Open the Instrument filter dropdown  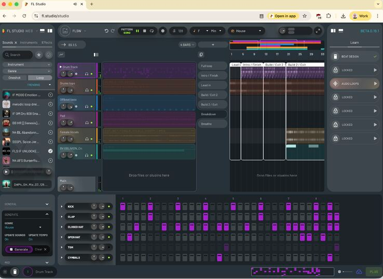[27, 64]
